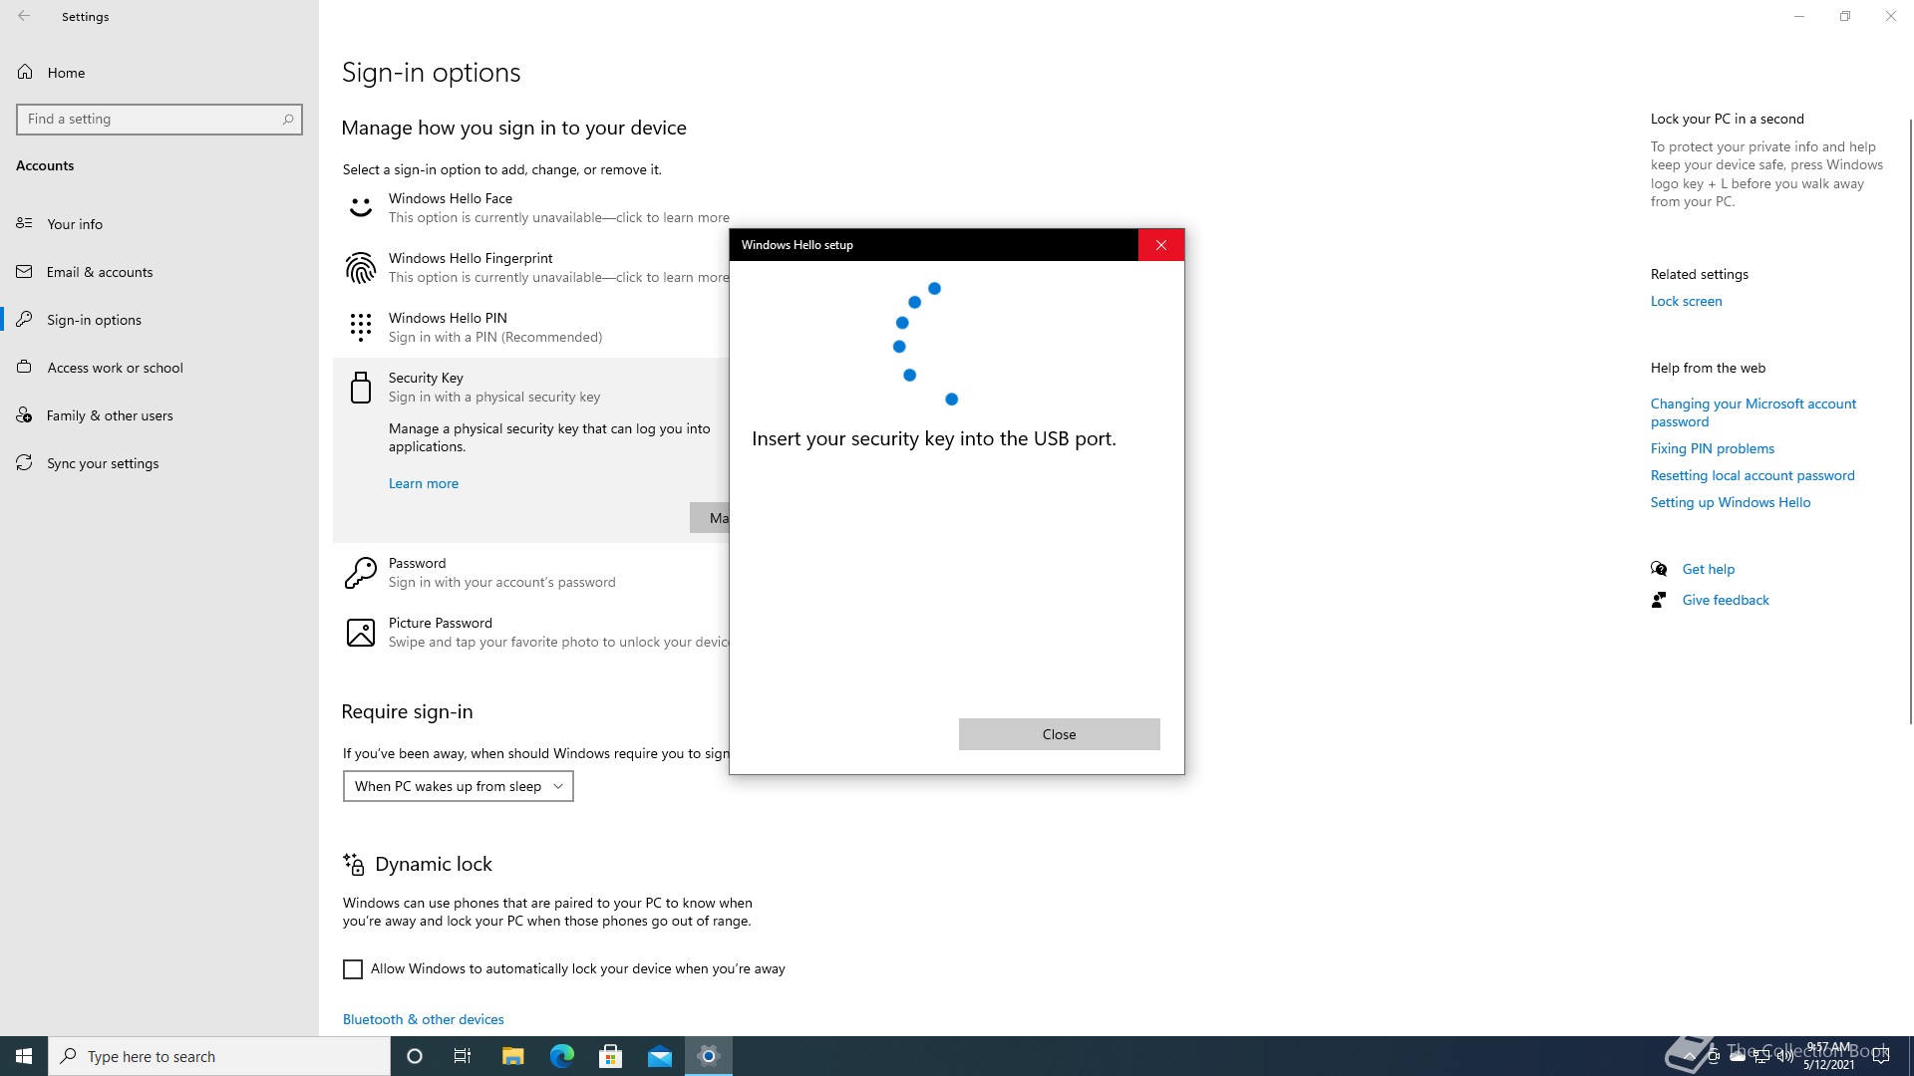Expand the Picture Password option

pos(531,633)
